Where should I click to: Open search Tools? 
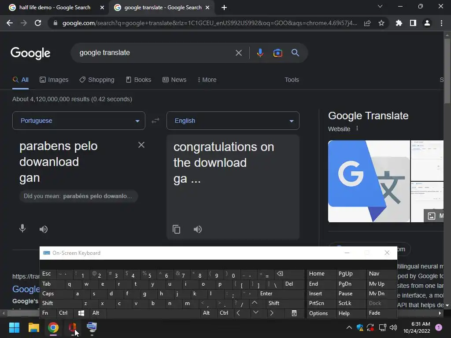coord(292,80)
